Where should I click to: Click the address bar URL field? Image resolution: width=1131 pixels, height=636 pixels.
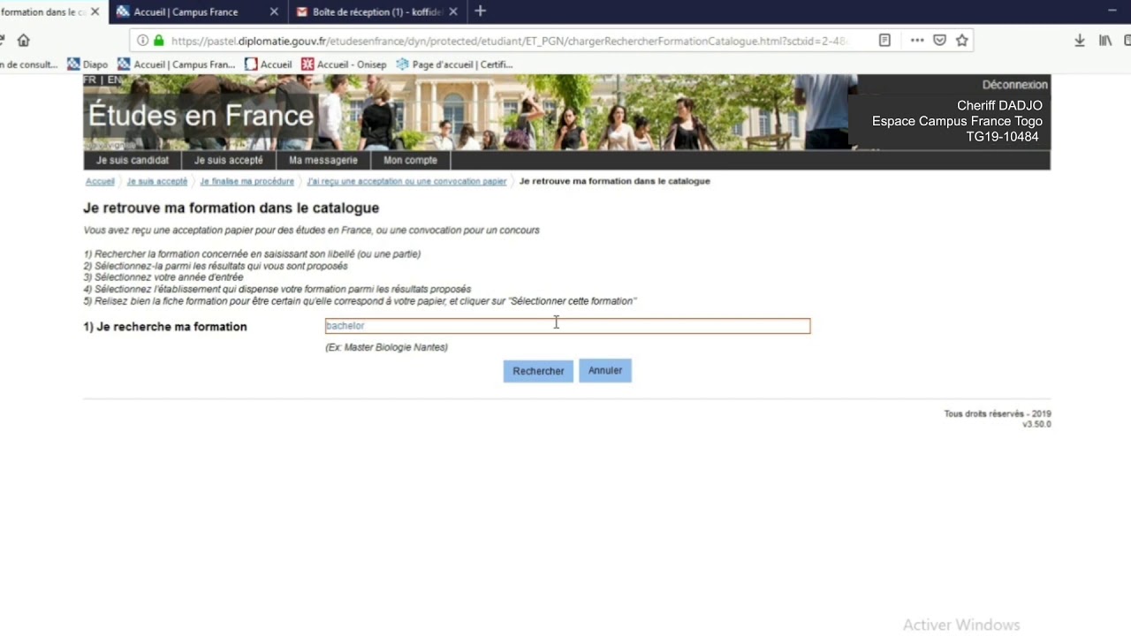pos(508,41)
